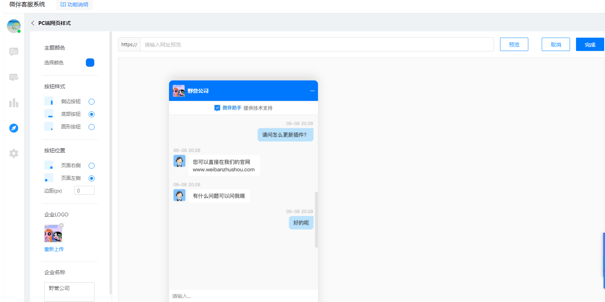The image size is (605, 302).
Task: Focus the URL preview input field
Action: [x=317, y=44]
